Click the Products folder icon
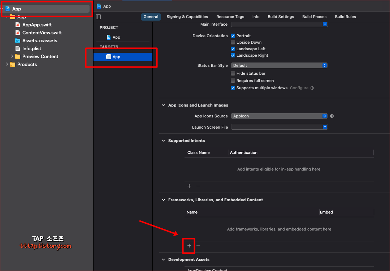The width and height of the screenshot is (390, 271). point(13,64)
